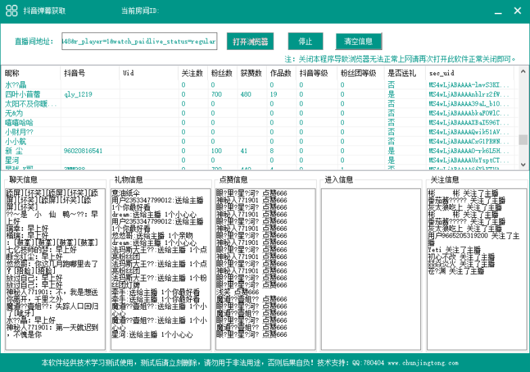Click the user table scrollbar thumb
The image size is (530, 372).
click(x=523, y=139)
